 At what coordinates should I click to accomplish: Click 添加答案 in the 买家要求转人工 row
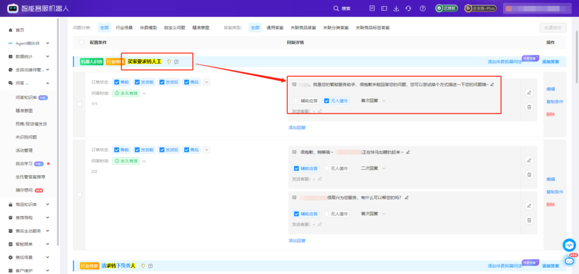(x=550, y=61)
